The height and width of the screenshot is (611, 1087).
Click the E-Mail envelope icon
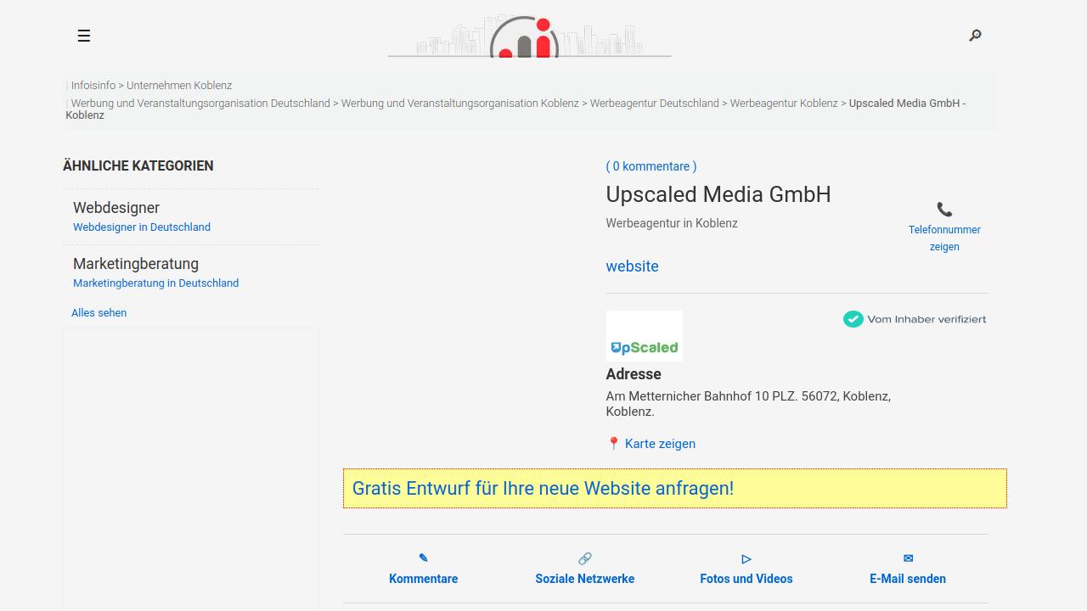[x=908, y=558]
